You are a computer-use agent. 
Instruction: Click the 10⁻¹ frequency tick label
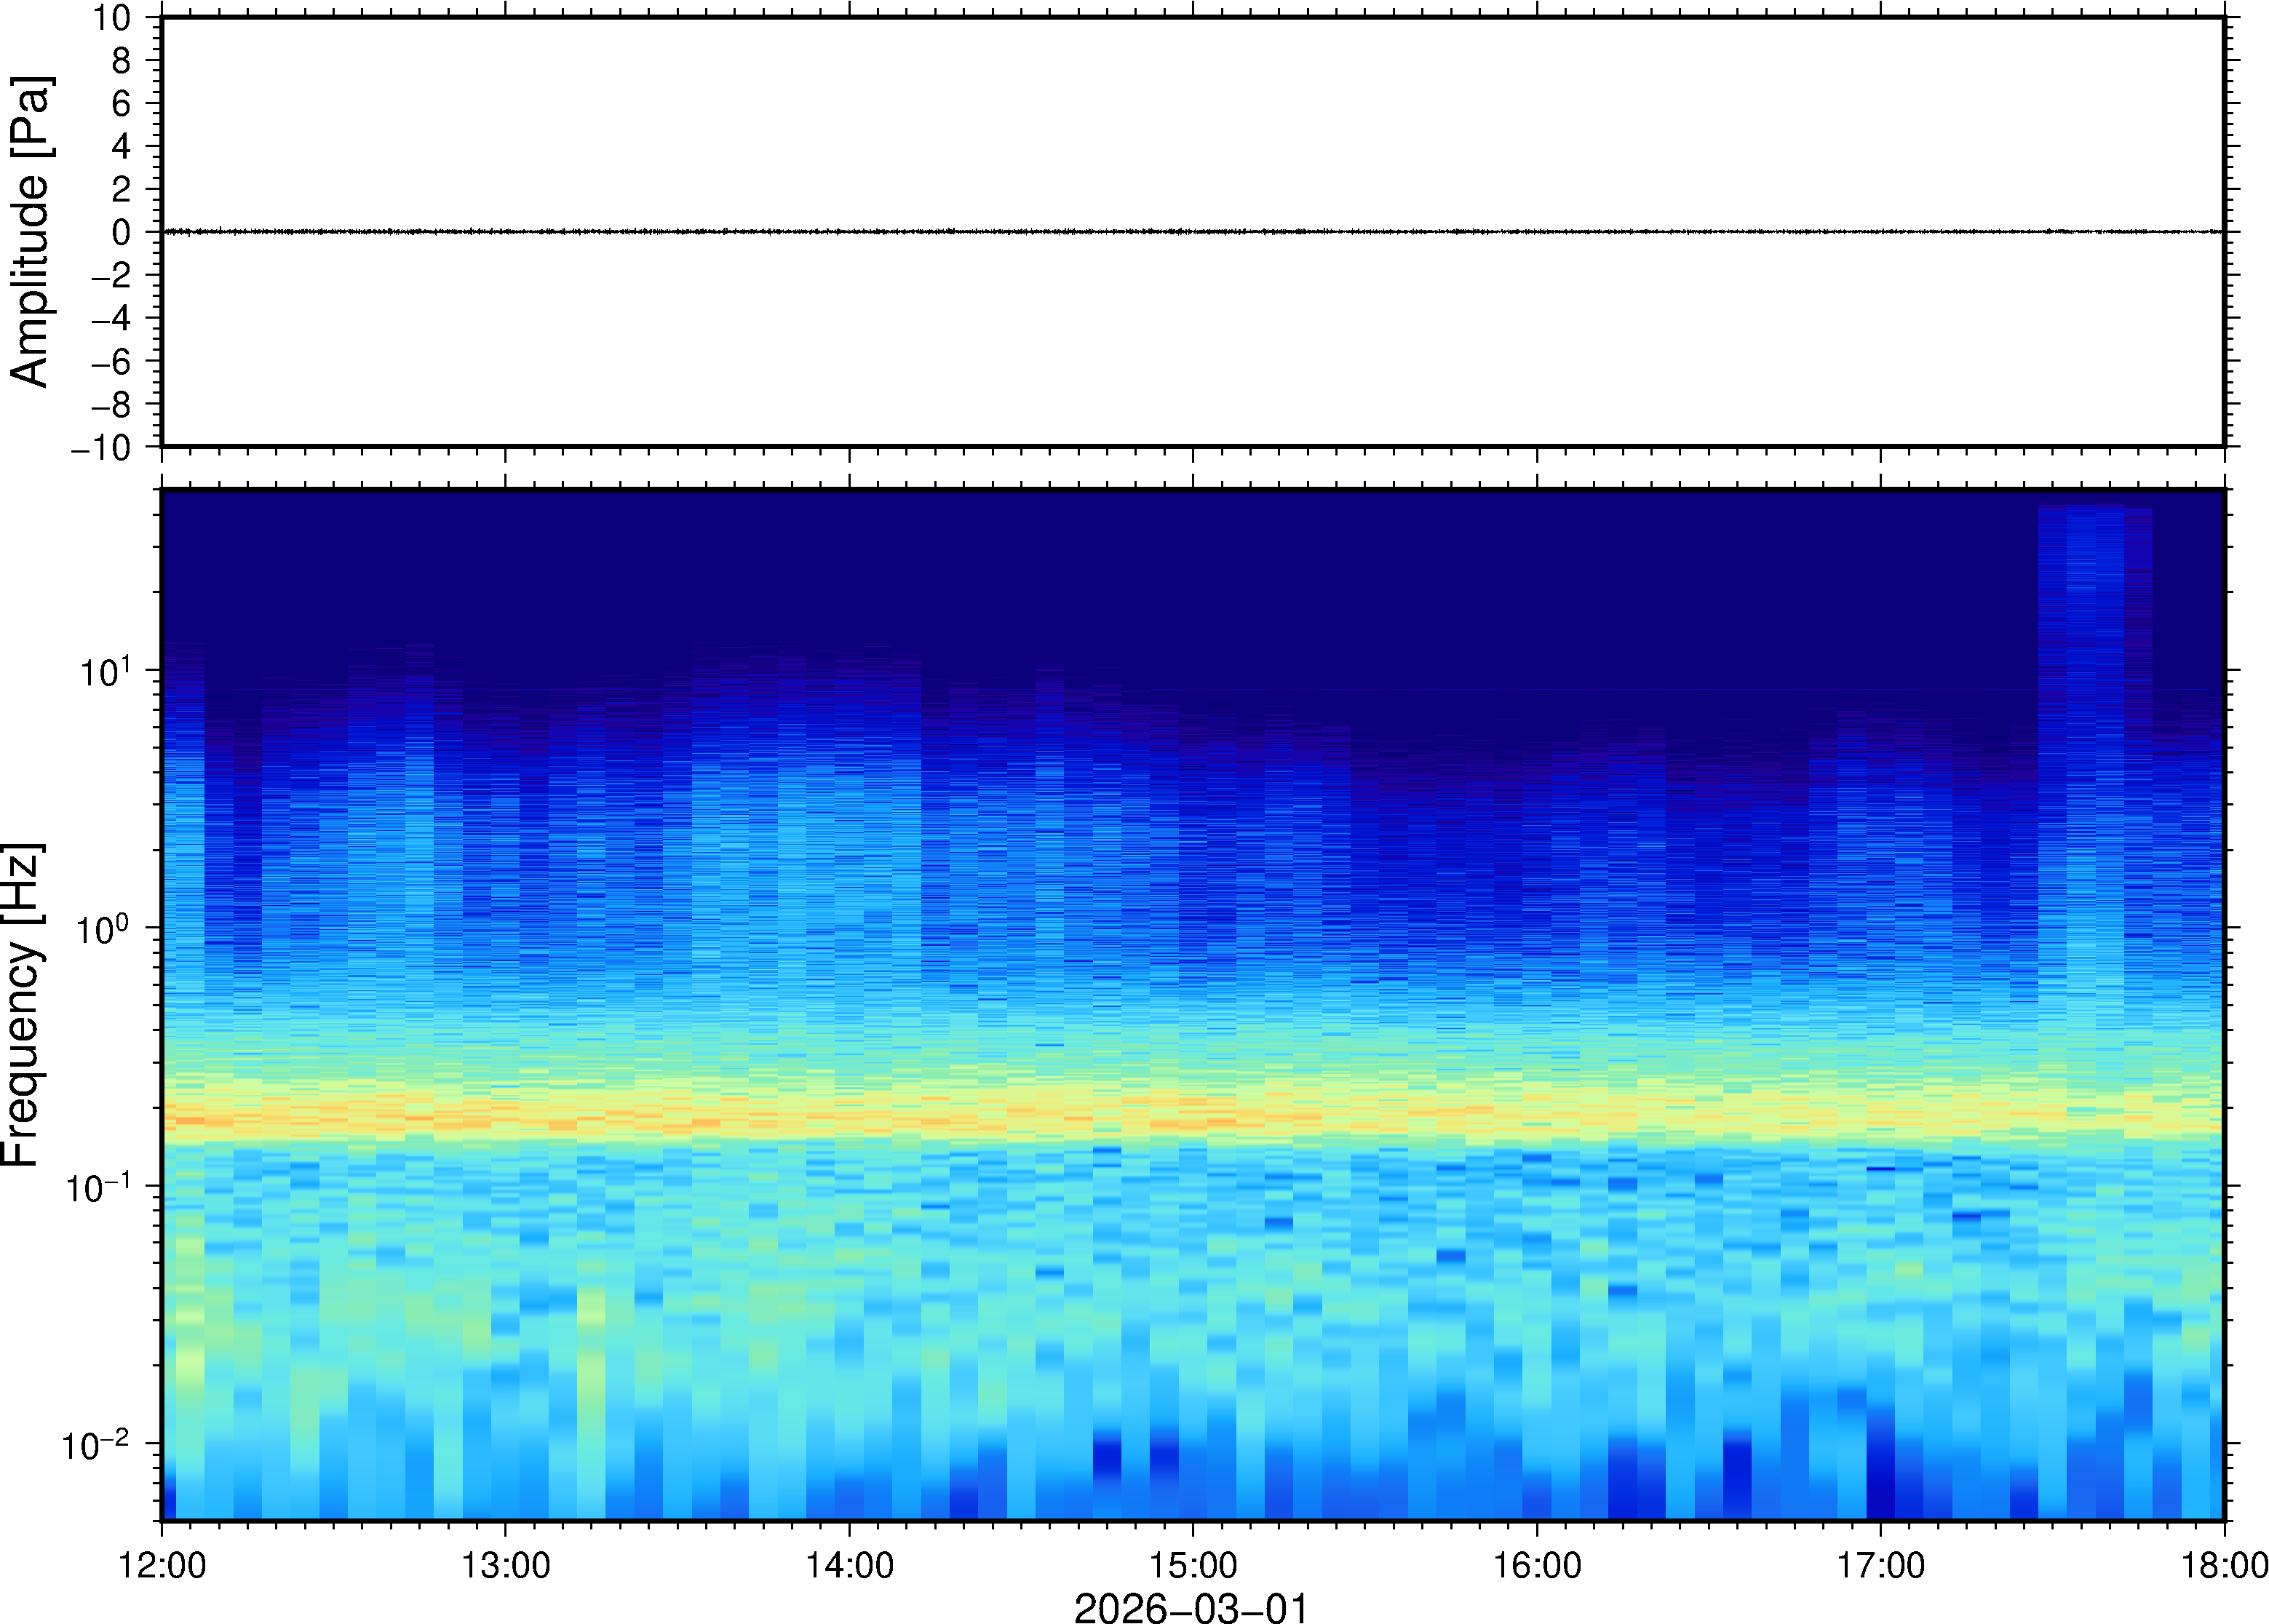98,1188
